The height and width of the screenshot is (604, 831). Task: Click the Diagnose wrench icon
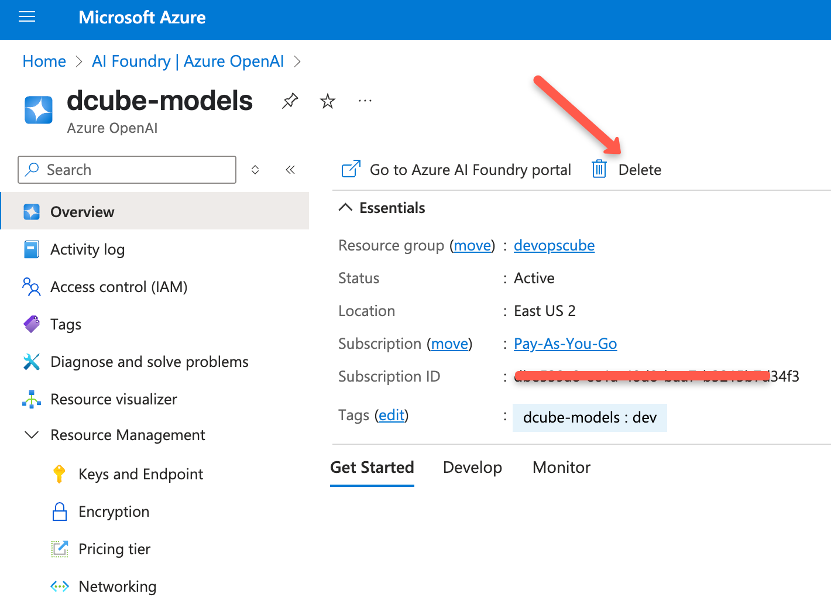point(32,362)
